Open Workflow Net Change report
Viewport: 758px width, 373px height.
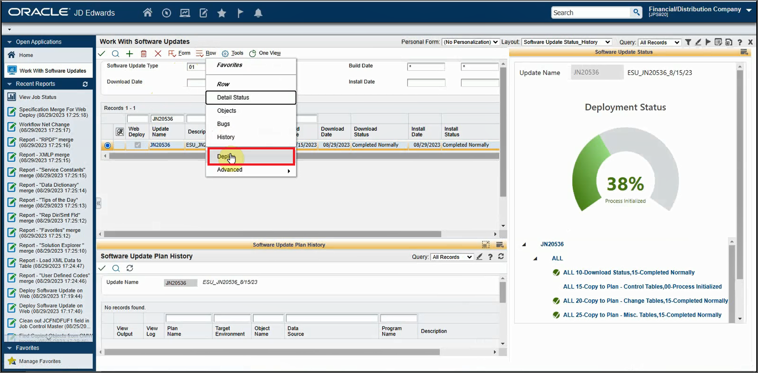[x=44, y=127]
